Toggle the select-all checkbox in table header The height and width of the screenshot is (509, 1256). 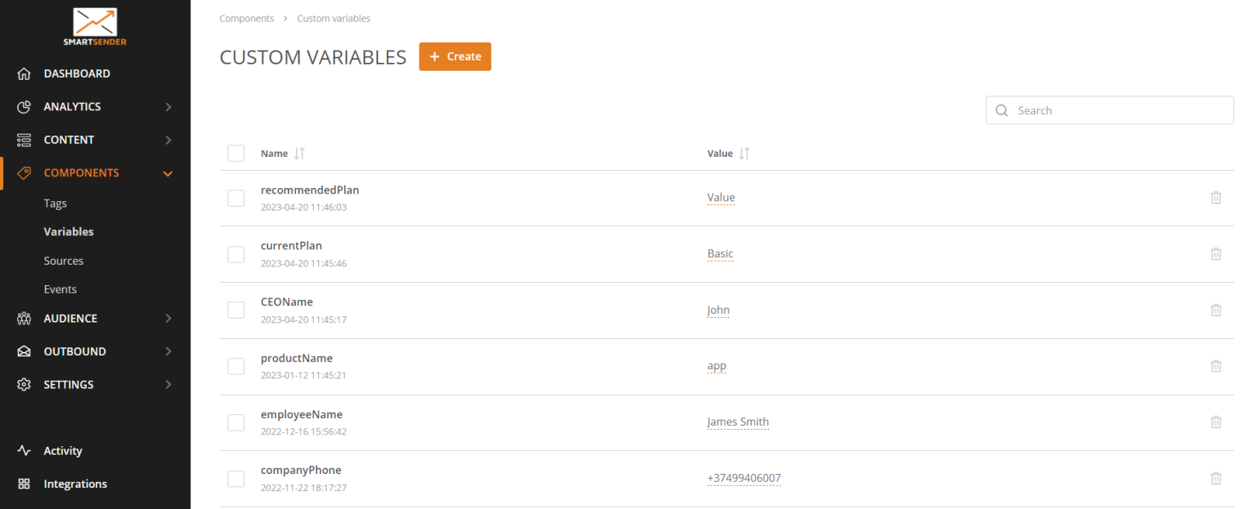236,154
